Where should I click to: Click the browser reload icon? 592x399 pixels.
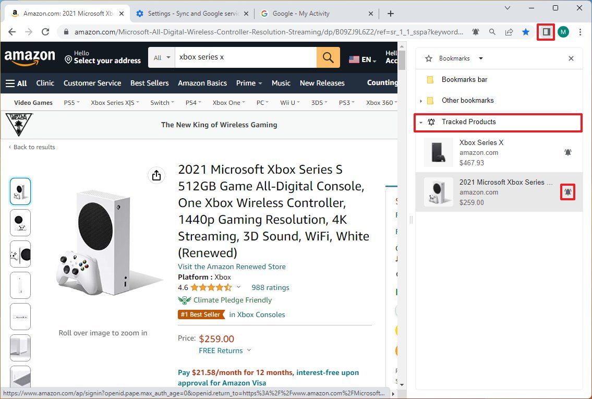45,32
